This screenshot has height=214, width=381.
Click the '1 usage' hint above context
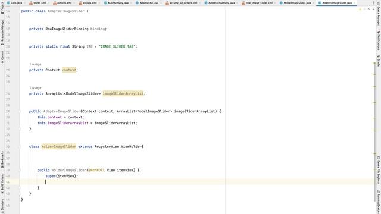[35, 64]
